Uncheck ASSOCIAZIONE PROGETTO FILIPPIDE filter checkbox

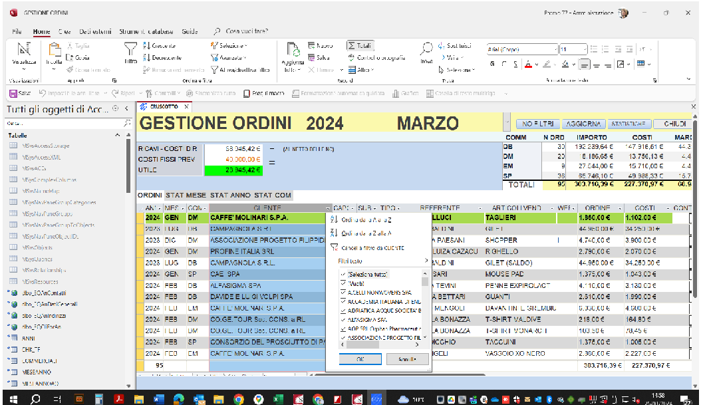coord(343,338)
